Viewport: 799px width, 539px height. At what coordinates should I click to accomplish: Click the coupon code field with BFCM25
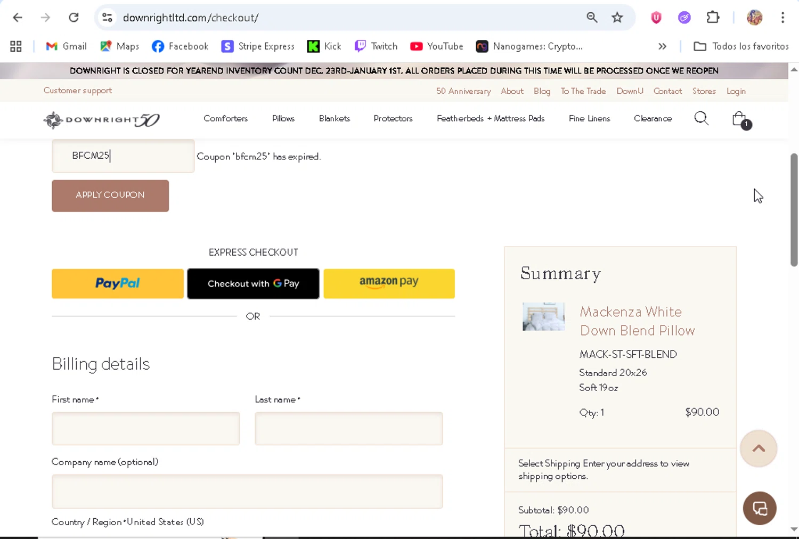click(123, 156)
